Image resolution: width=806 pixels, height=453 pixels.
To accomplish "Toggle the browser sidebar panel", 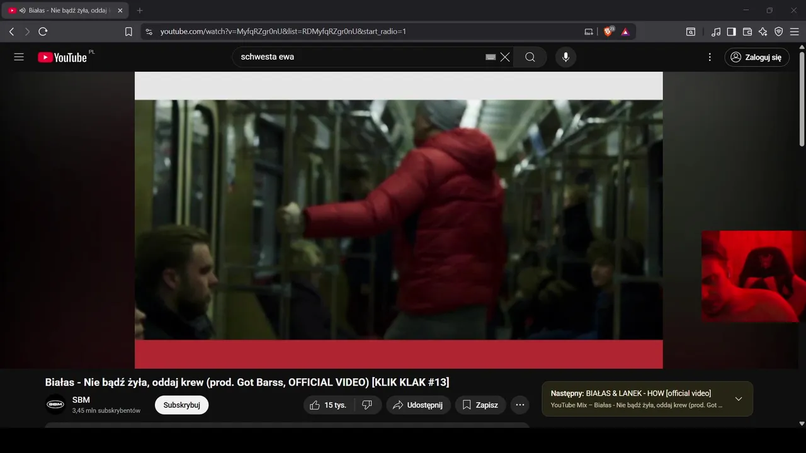I will click(x=732, y=31).
